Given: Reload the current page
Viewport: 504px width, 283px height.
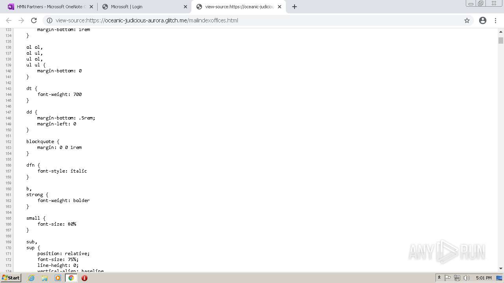Looking at the screenshot, I should (34, 20).
